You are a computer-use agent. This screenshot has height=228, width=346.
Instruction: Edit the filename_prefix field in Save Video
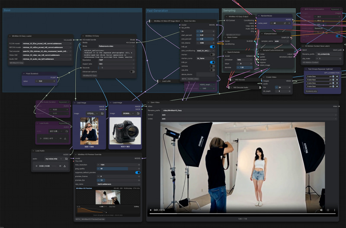pos(250,111)
